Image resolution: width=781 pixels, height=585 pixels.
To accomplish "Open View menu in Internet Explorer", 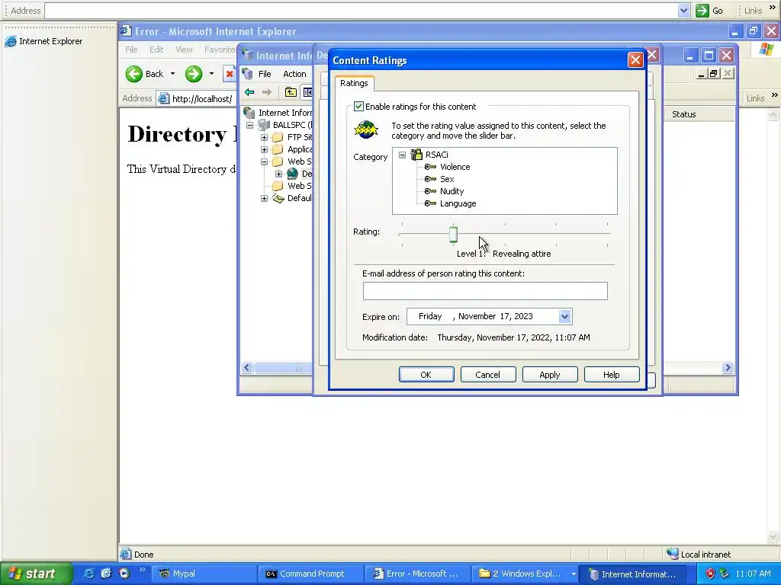I will click(x=184, y=50).
